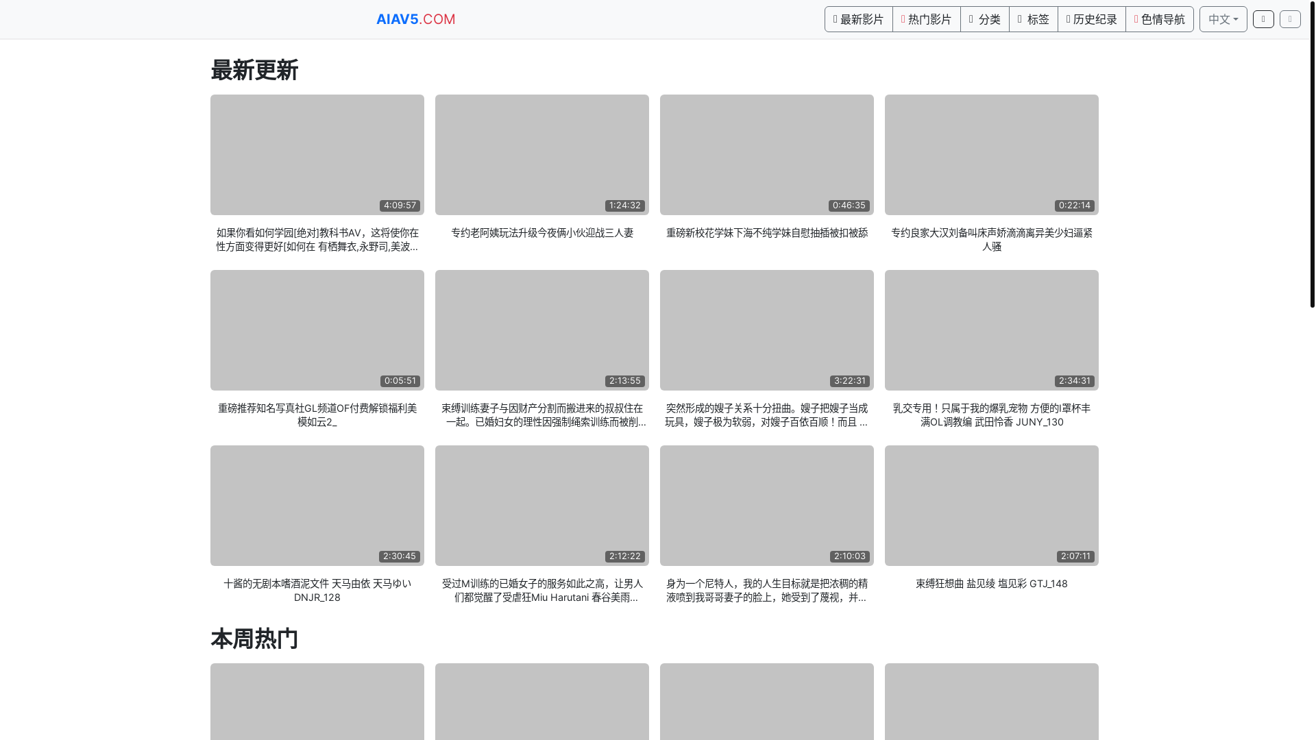The height and width of the screenshot is (740, 1316).
Task: Open the thumbnail with duration 2:10:03
Action: coord(767,506)
